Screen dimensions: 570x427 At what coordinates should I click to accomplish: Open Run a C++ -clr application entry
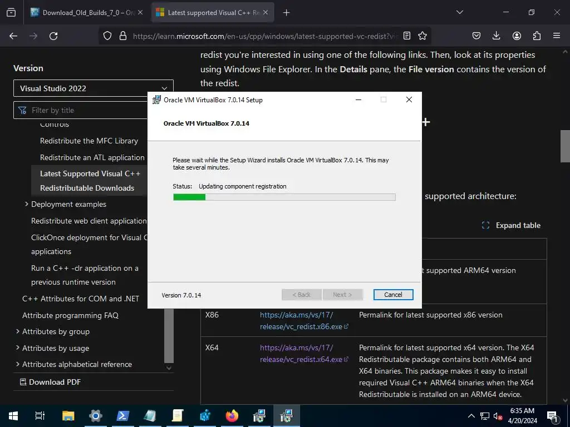[85, 275]
